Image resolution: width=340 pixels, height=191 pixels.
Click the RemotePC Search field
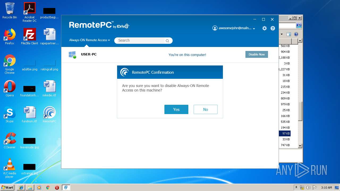tap(143, 41)
